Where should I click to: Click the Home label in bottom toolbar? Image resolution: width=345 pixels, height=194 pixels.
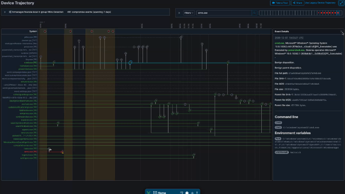tap(162, 193)
